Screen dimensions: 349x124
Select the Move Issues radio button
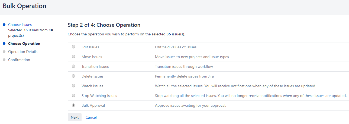(73, 57)
